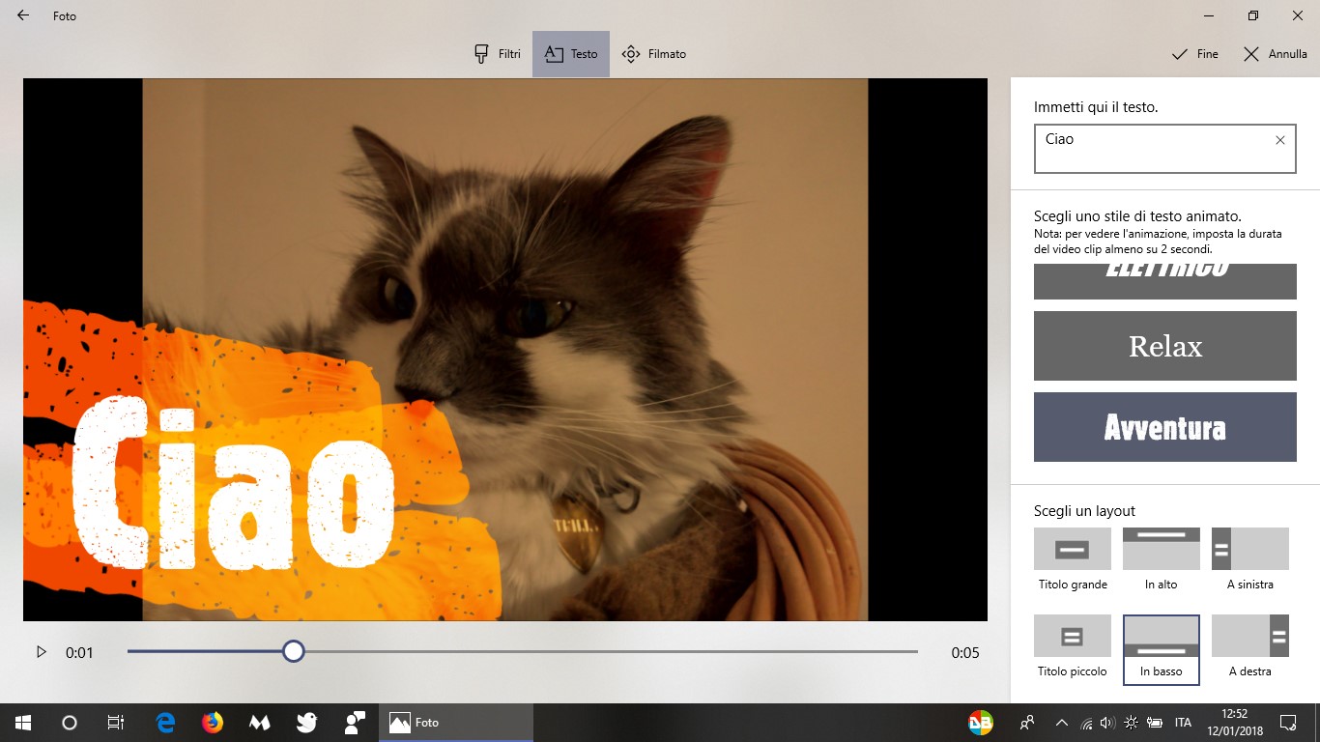Open the Filtri tab
Image resolution: width=1320 pixels, height=742 pixels.
coord(498,54)
